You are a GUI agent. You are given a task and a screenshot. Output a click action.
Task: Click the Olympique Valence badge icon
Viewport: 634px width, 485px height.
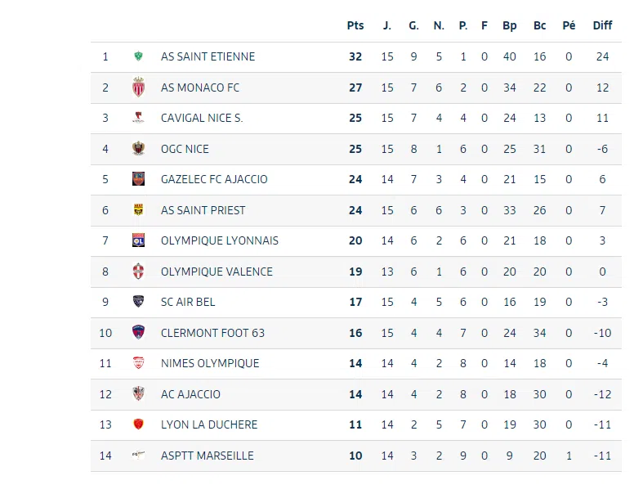click(138, 272)
